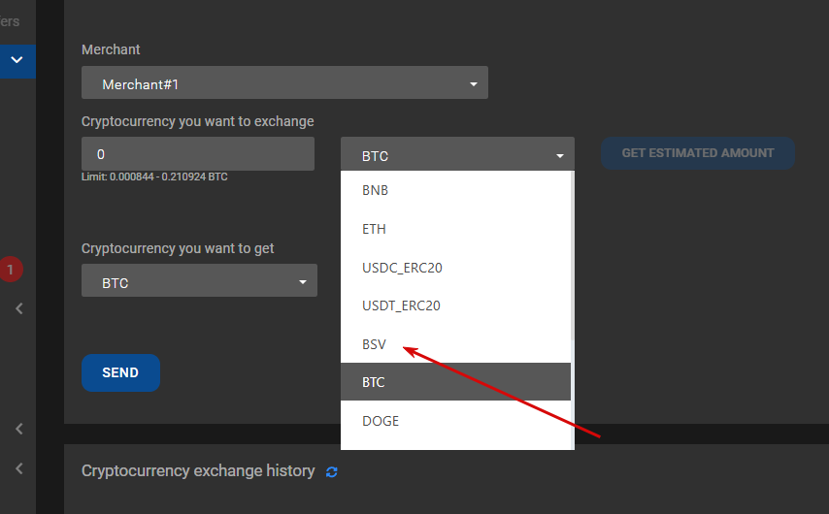Choose USDT_ERC20 in the currency list
Image resolution: width=829 pixels, height=514 pixels.
455,305
